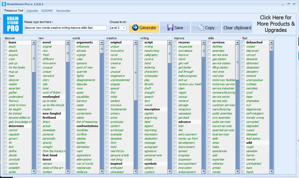Viewport: 299px width, 178px height.
Task: Open the More Products & Upgrades link
Action: pyautogui.click(x=276, y=24)
